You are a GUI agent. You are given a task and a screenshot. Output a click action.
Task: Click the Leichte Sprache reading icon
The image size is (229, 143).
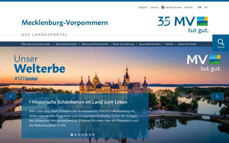(163, 7)
